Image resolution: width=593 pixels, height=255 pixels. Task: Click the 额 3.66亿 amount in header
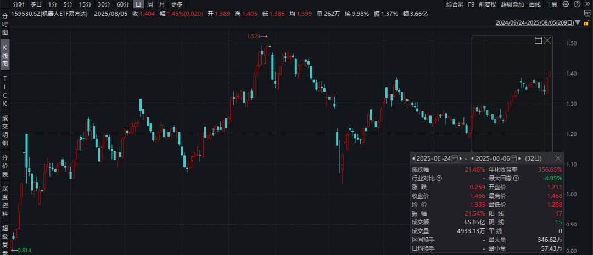pos(415,14)
